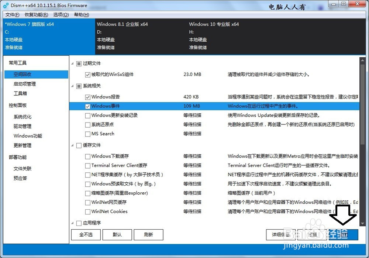
Task: Select the Windows 8.1 企业版 x64 system tile
Action: (141, 37)
